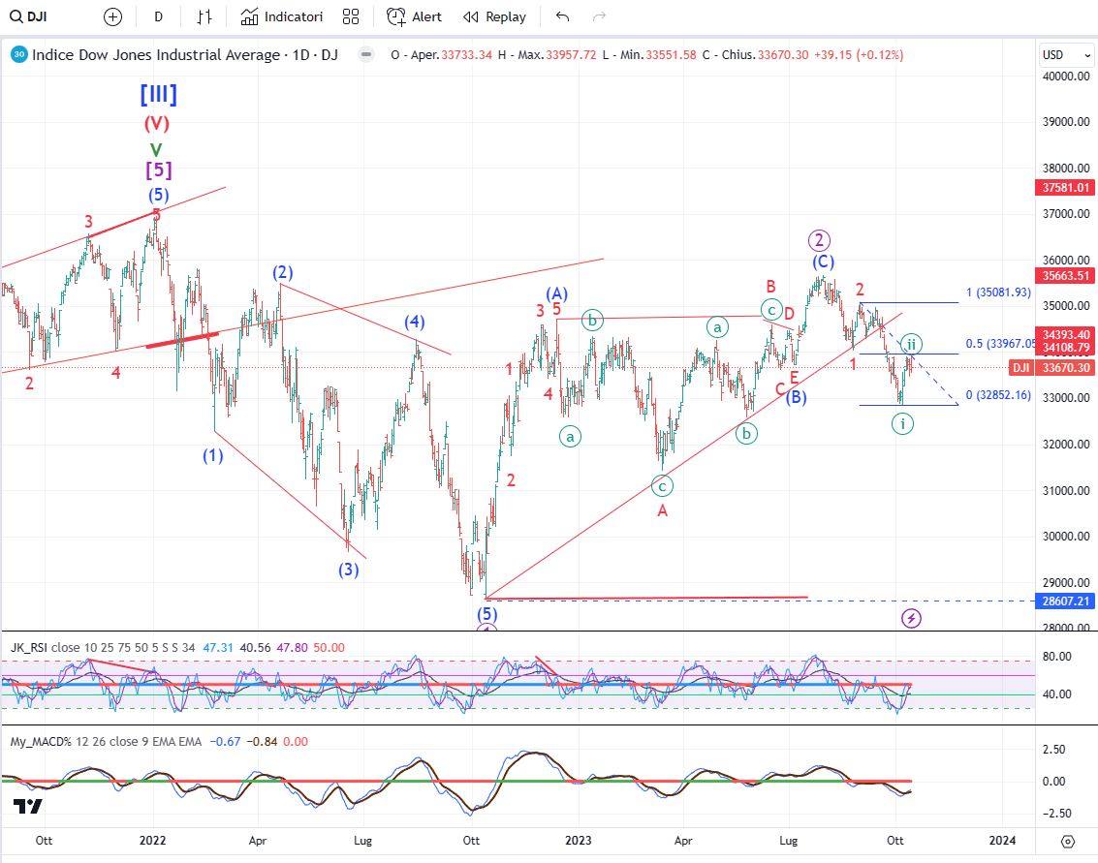Screen dimensions: 1098x863
Task: Click closing price value 33670.30 in header
Action: click(x=783, y=54)
